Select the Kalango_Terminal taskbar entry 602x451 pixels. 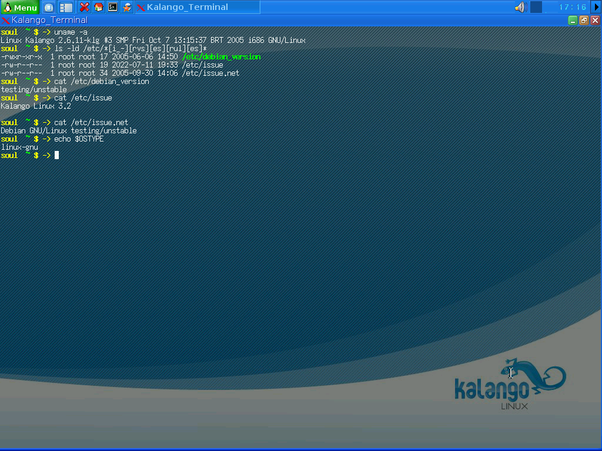point(198,7)
